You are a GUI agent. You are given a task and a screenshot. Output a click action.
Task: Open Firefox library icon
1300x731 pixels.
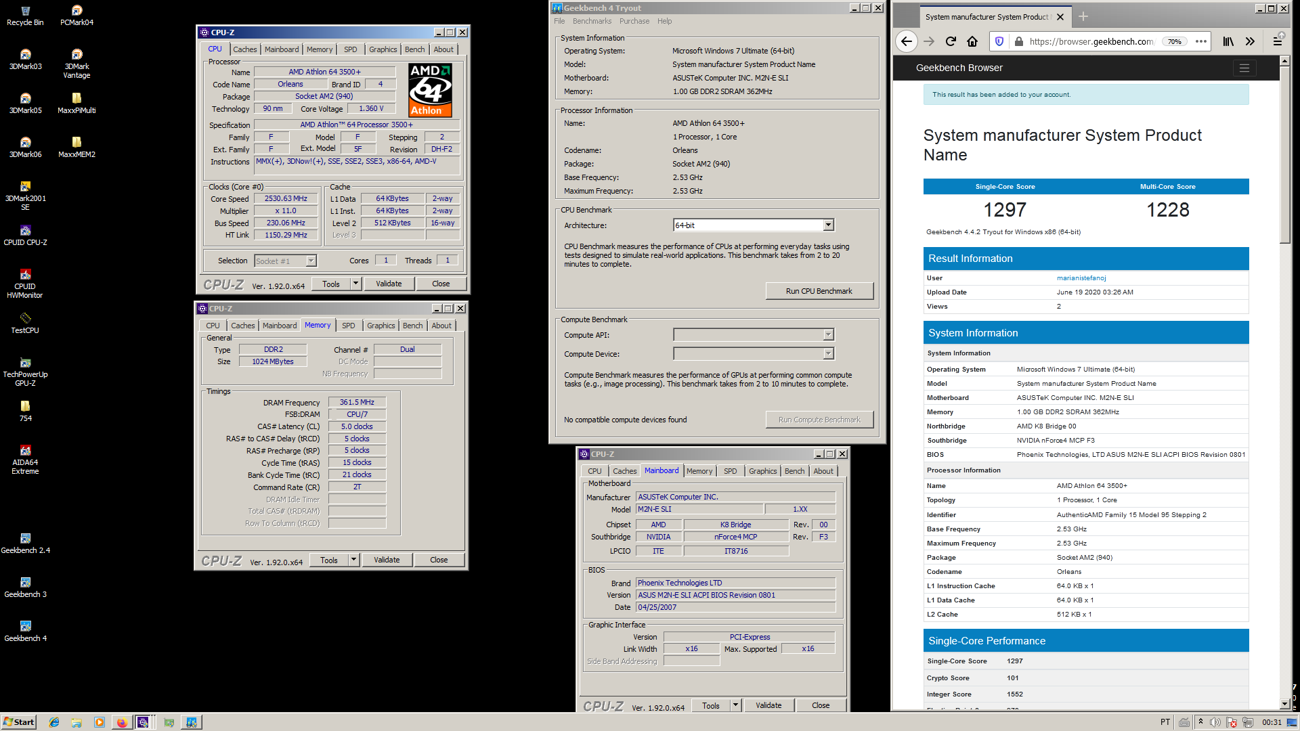[x=1228, y=41]
